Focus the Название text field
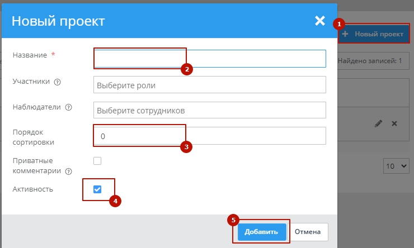Viewport: 414px width, 248px height. [x=210, y=59]
